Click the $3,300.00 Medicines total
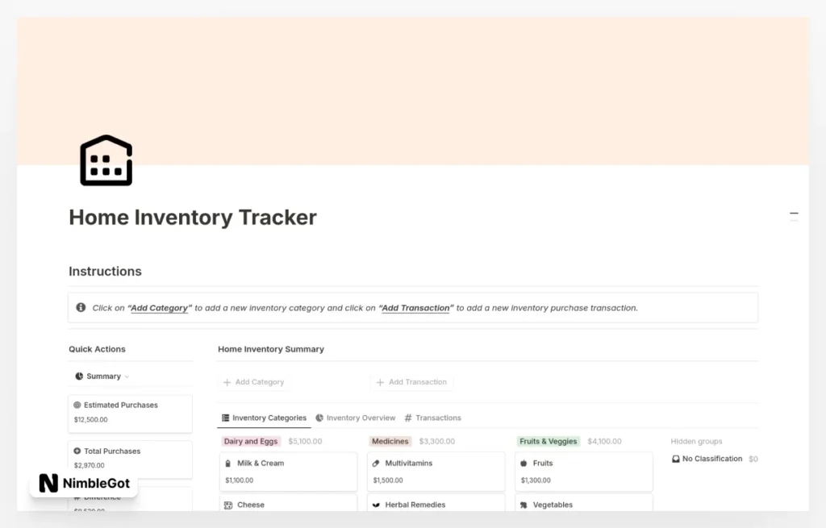Image resolution: width=826 pixels, height=528 pixels. point(436,441)
